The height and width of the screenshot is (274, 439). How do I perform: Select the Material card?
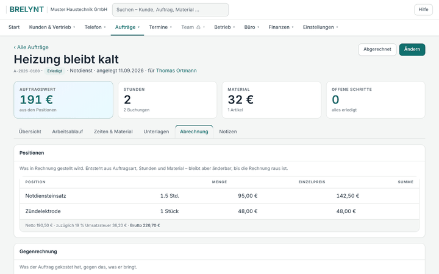tap(271, 100)
